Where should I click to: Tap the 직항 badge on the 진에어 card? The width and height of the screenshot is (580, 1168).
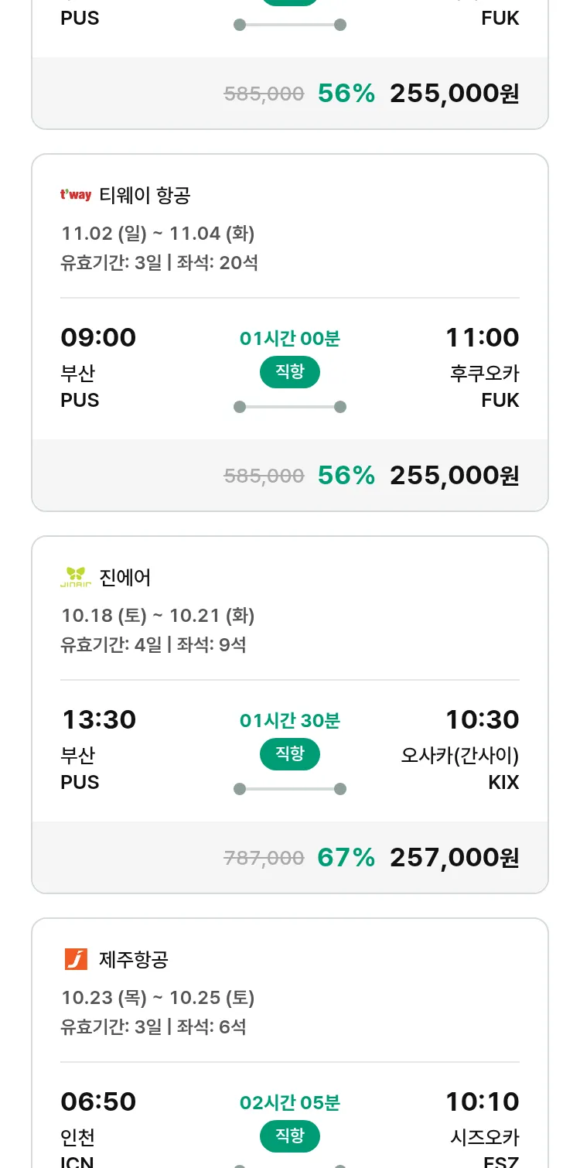pos(290,754)
